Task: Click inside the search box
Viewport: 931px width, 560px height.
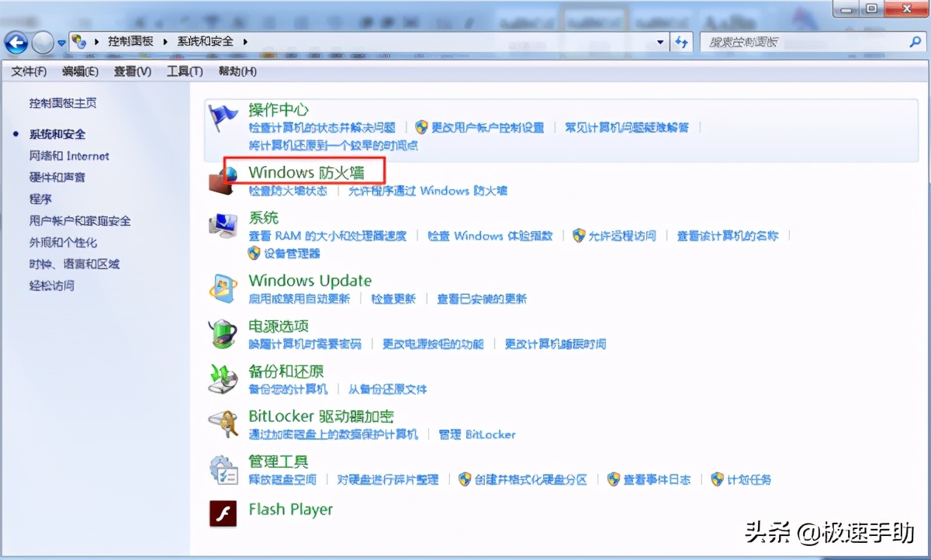Action: point(791,43)
